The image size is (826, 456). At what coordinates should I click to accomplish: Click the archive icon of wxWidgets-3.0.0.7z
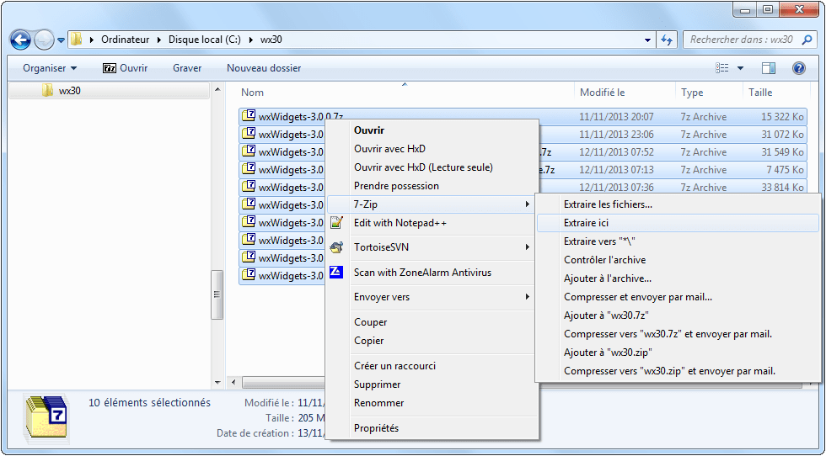pyautogui.click(x=249, y=116)
